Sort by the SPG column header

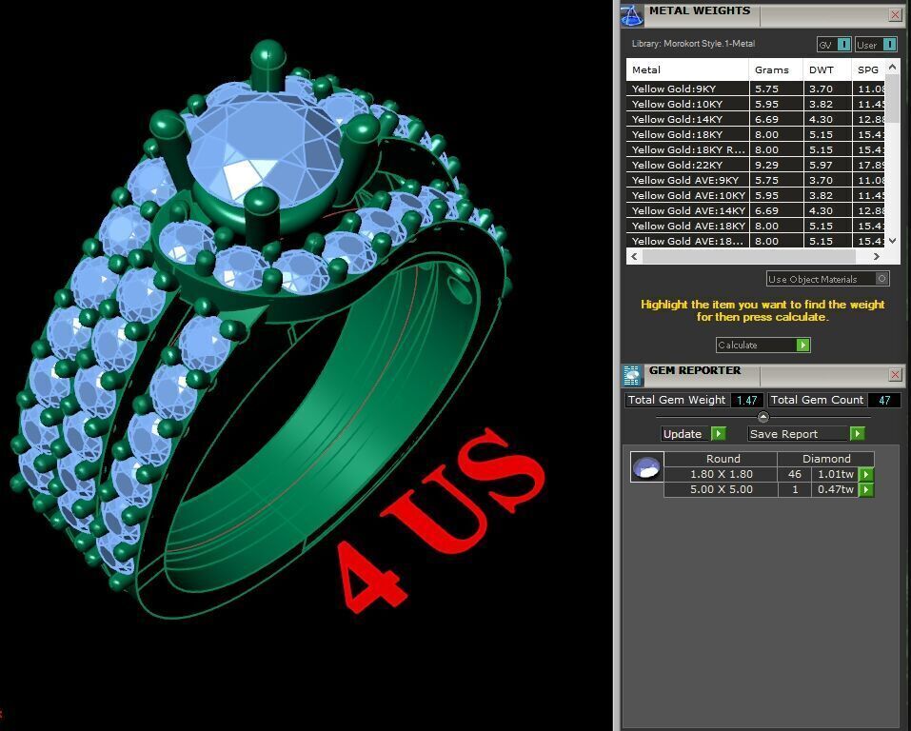coord(868,69)
